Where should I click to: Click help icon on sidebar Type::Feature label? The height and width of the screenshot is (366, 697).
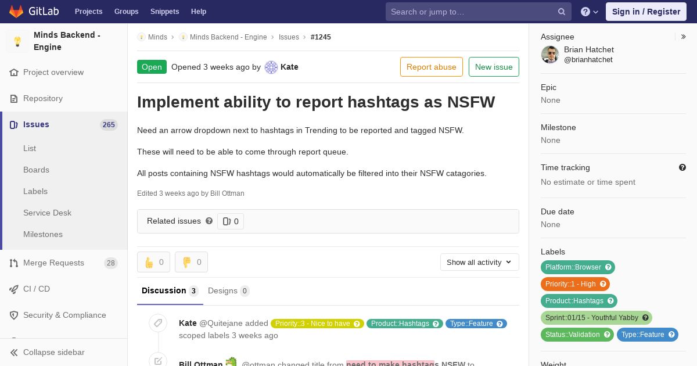pyautogui.click(x=671, y=335)
